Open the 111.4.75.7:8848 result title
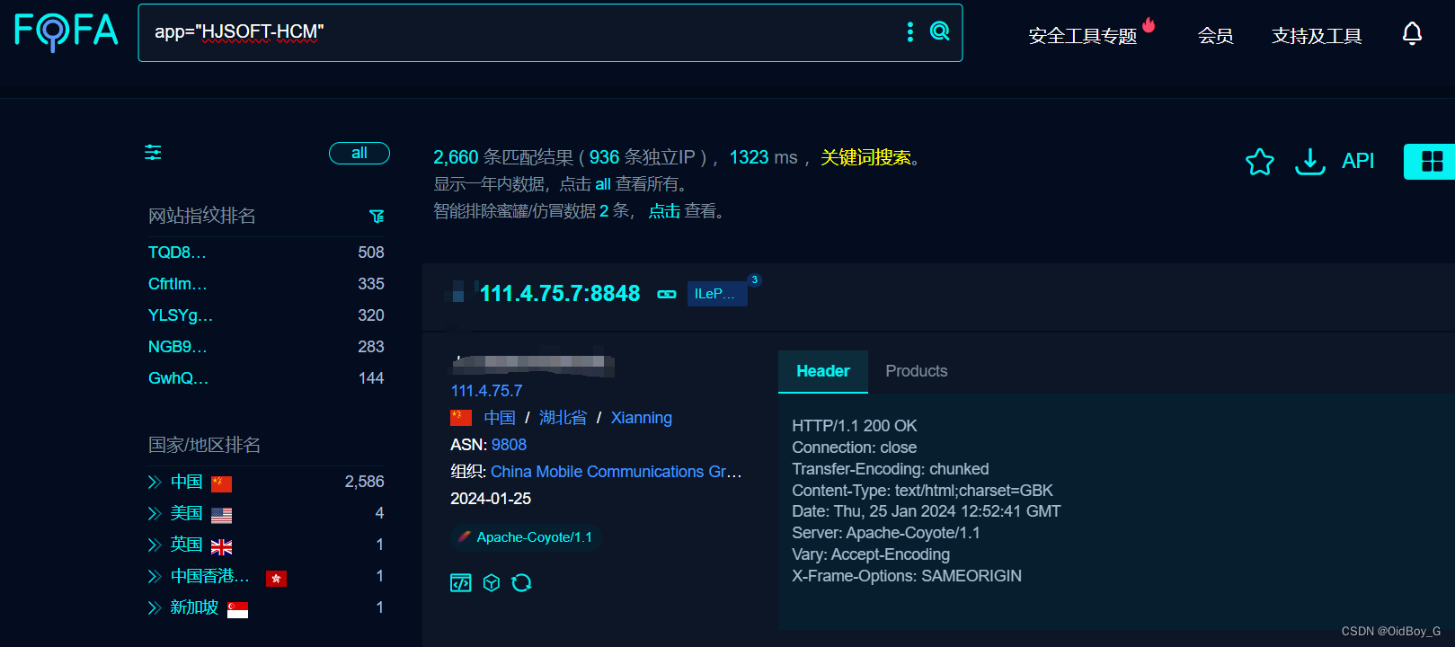The width and height of the screenshot is (1455, 647). click(x=560, y=294)
